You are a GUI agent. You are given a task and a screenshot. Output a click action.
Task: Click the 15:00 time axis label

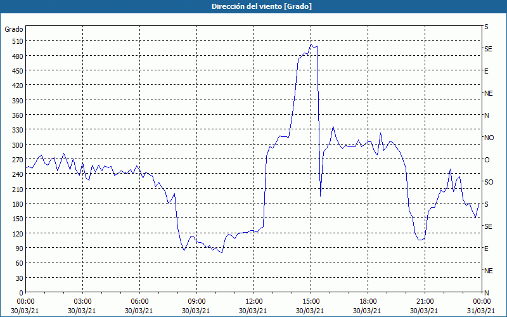tap(311, 302)
